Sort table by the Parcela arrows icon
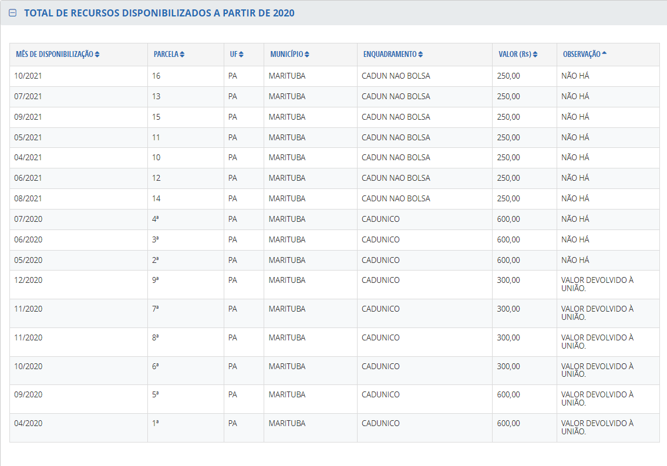 tap(182, 55)
